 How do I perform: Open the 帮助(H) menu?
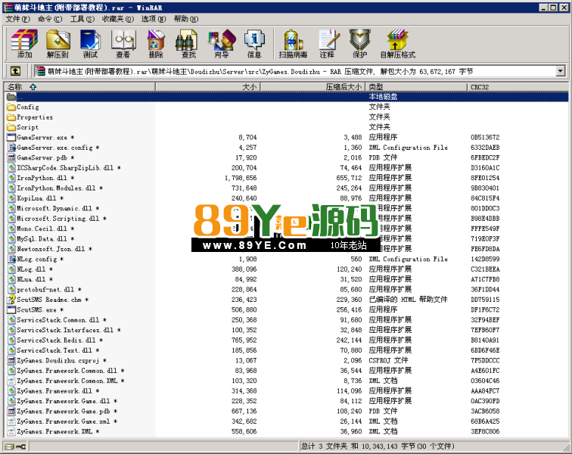pos(186,19)
